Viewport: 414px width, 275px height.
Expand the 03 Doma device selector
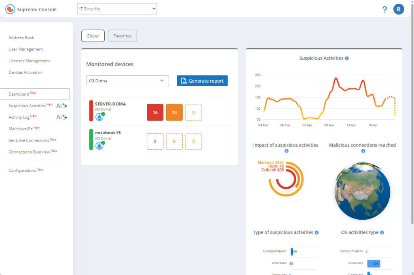click(127, 81)
